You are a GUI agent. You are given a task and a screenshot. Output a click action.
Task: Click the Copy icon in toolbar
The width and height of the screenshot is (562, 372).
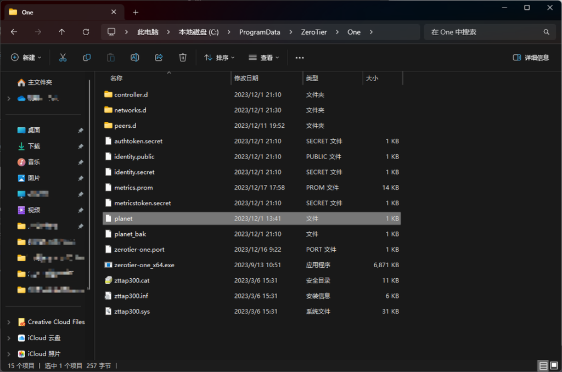[87, 58]
